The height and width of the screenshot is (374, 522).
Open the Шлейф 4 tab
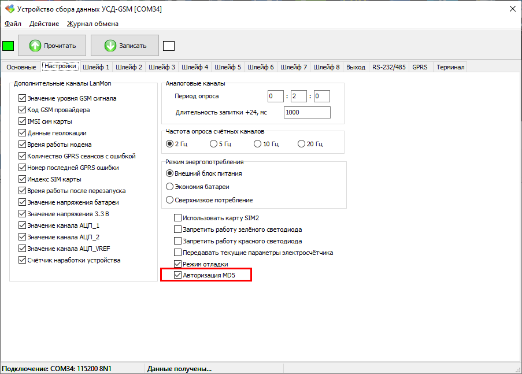click(195, 67)
